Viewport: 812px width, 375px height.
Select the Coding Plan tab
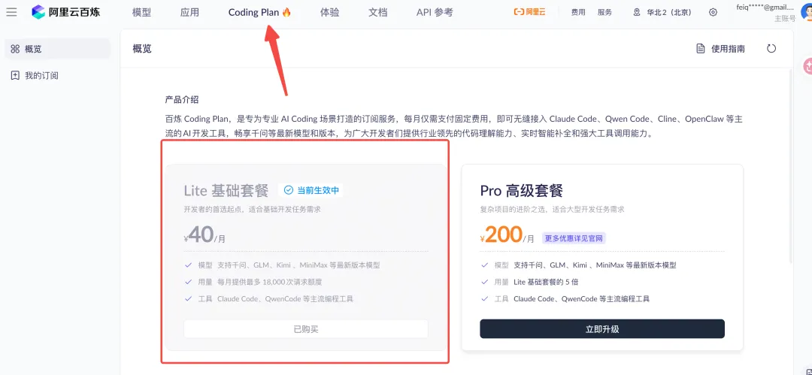tap(260, 12)
